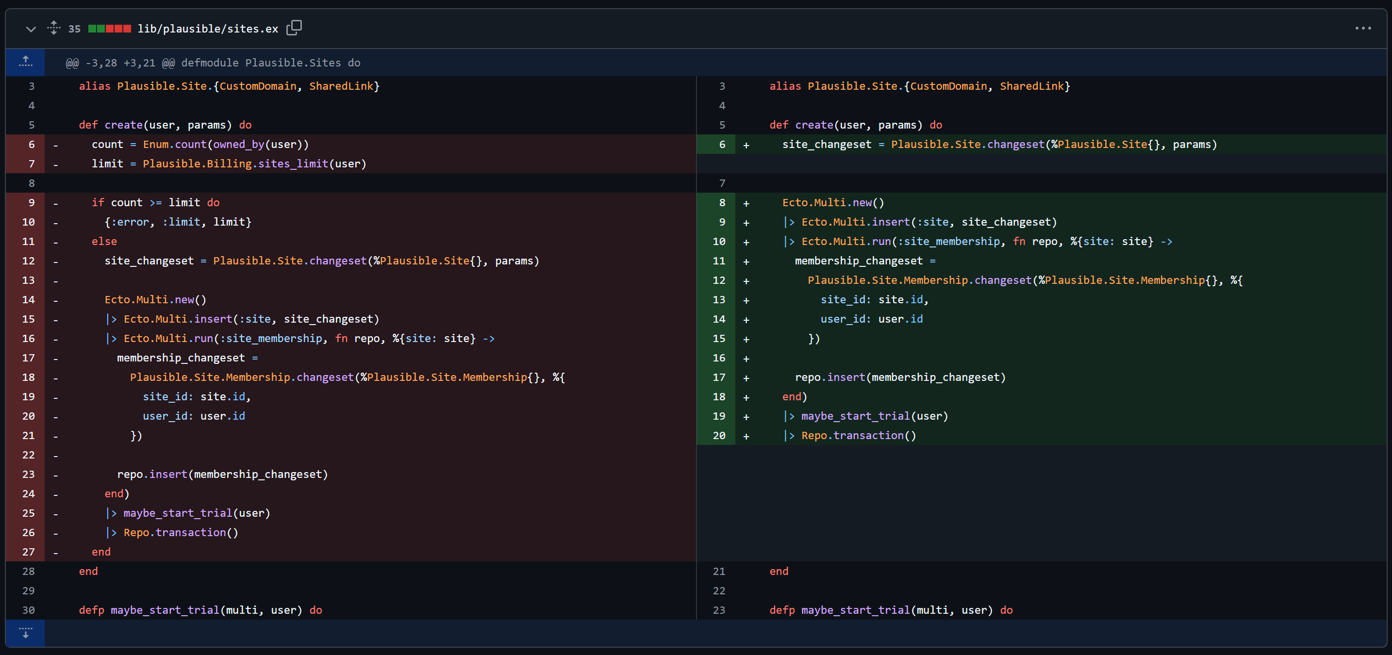Image resolution: width=1392 pixels, height=655 pixels.
Task: Click right line 21 'end'
Action: (x=779, y=571)
